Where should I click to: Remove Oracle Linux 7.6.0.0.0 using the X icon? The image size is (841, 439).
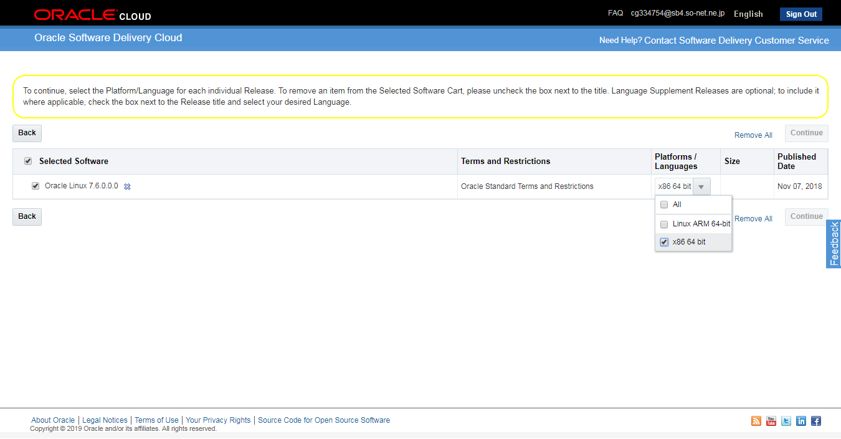tap(127, 186)
